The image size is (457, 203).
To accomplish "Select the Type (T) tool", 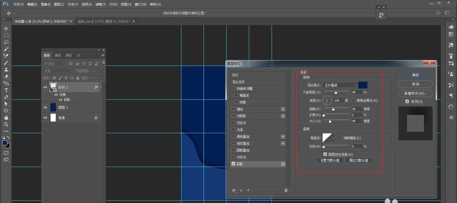I will [6, 90].
